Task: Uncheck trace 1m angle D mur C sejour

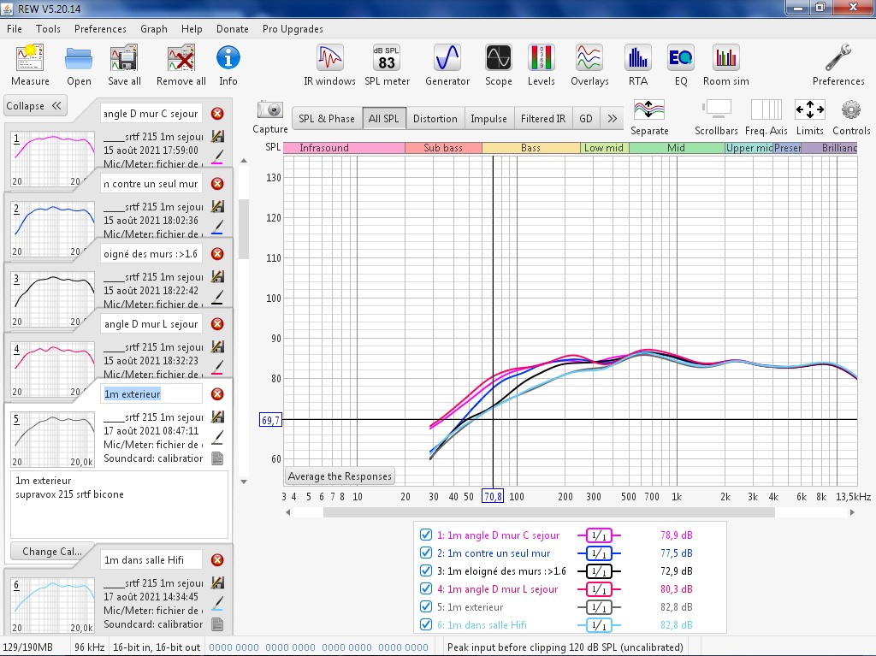Action: (426, 535)
